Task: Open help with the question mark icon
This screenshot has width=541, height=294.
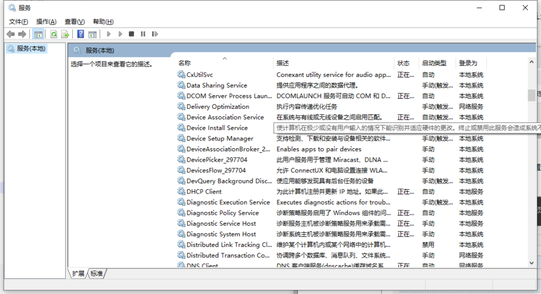Action: click(80, 34)
